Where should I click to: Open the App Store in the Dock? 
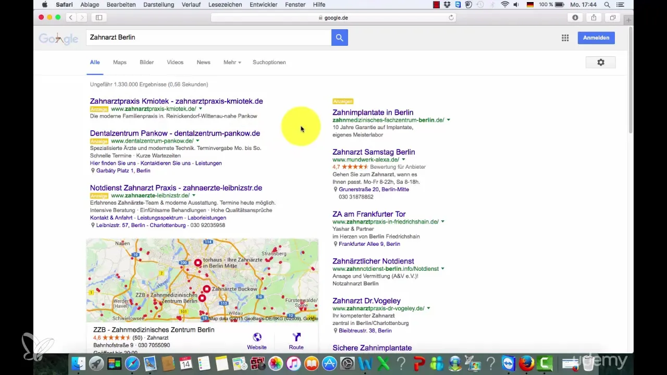click(x=329, y=363)
